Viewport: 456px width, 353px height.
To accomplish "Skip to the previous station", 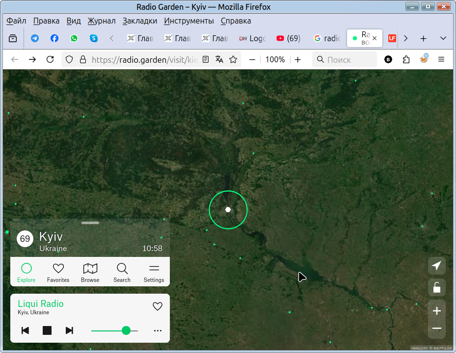I will [26, 330].
